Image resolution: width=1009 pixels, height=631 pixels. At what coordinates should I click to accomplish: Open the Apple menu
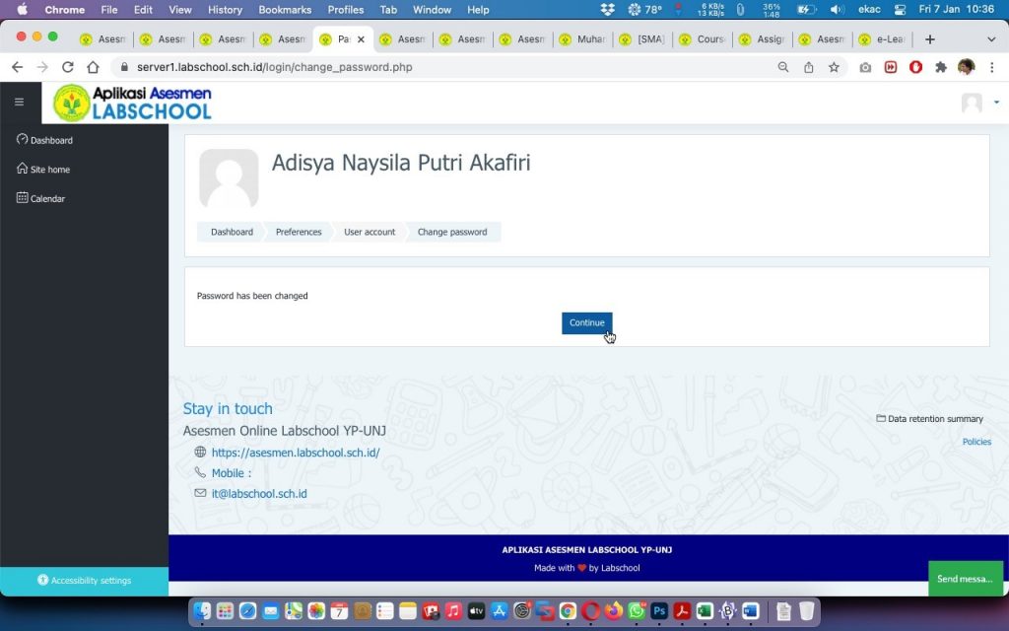(x=22, y=10)
